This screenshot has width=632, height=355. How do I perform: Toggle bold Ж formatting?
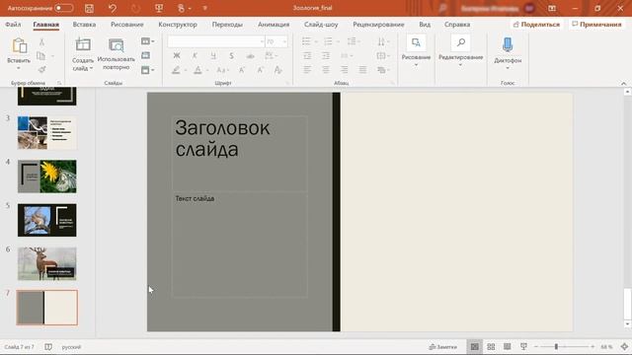(x=177, y=56)
